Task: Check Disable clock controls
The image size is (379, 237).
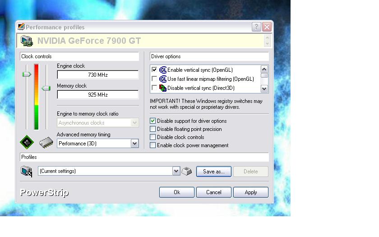Action: pyautogui.click(x=153, y=137)
